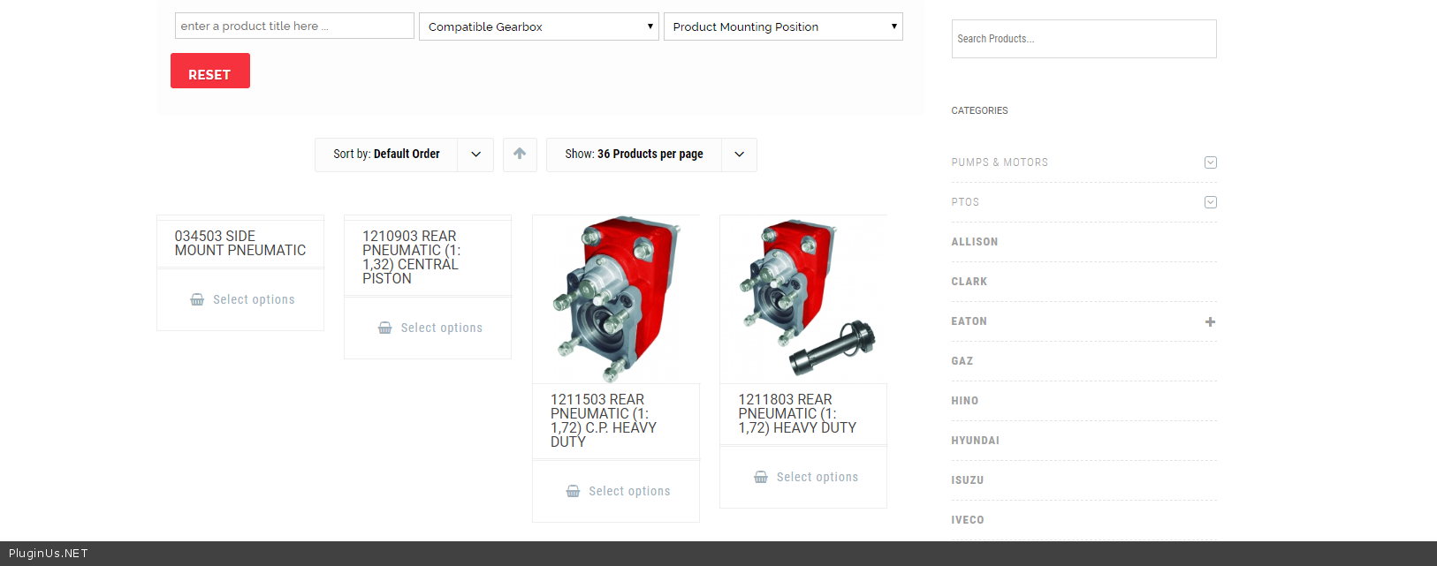Click basket icon under 1211503 product
Viewport: 1437px width, 566px height.
point(573,492)
